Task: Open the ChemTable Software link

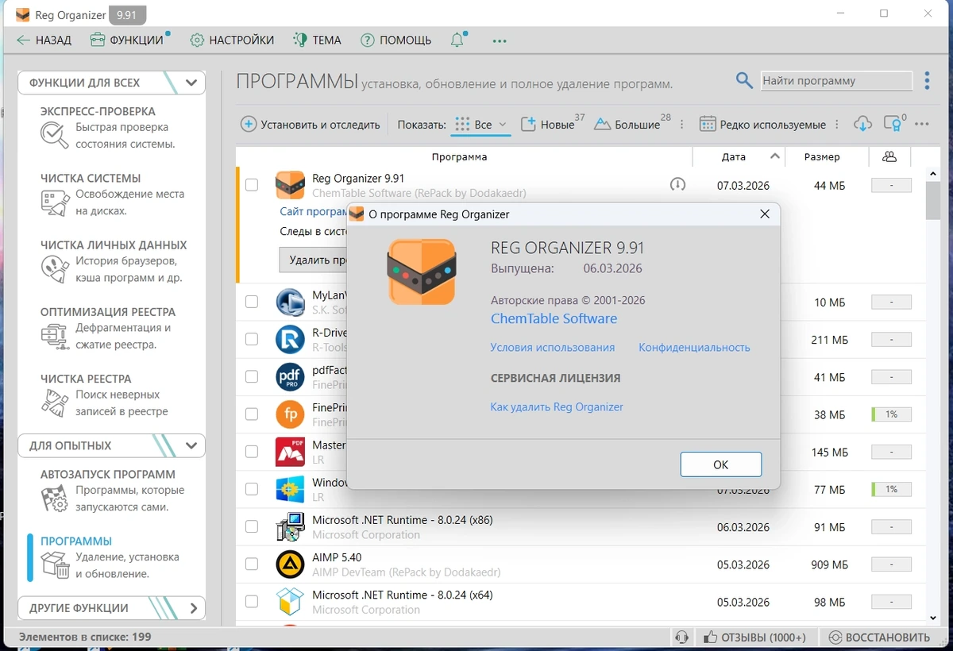Action: click(554, 318)
